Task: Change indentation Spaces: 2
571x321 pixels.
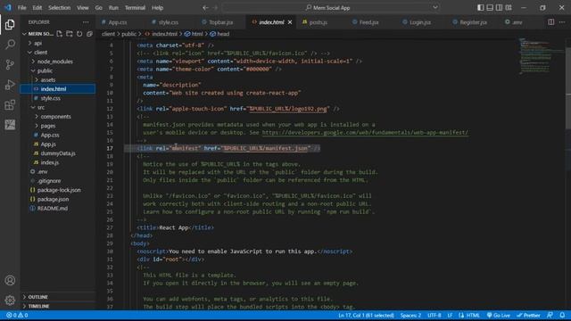Action: click(410, 315)
